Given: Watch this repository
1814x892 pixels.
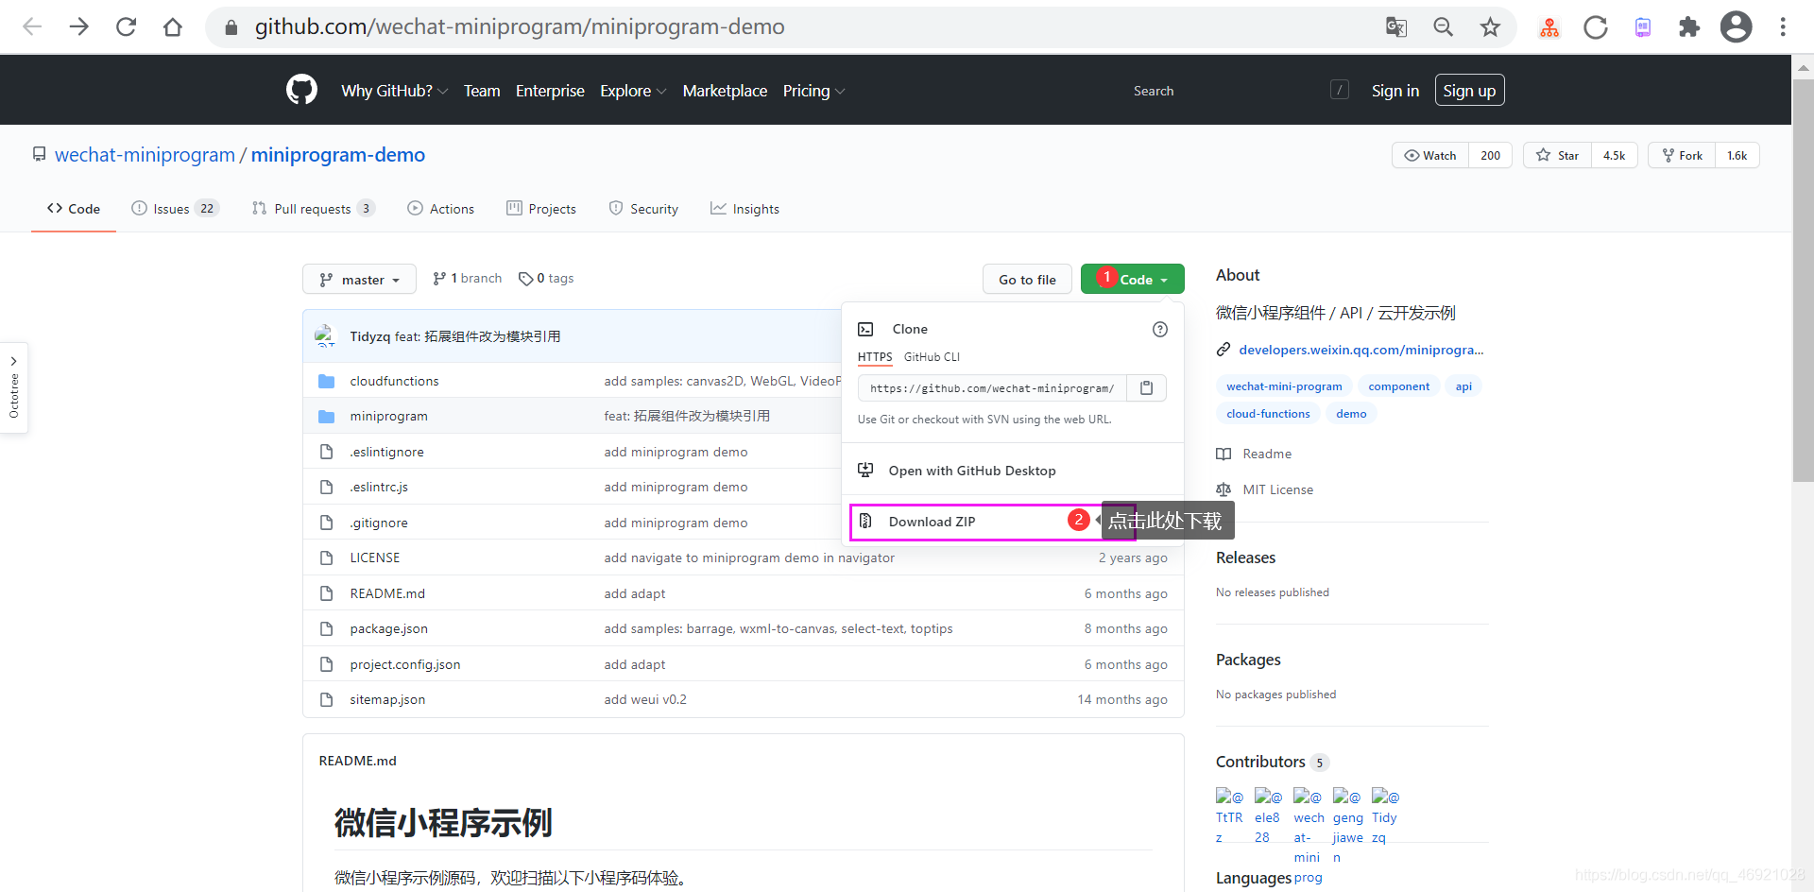Looking at the screenshot, I should (1430, 155).
